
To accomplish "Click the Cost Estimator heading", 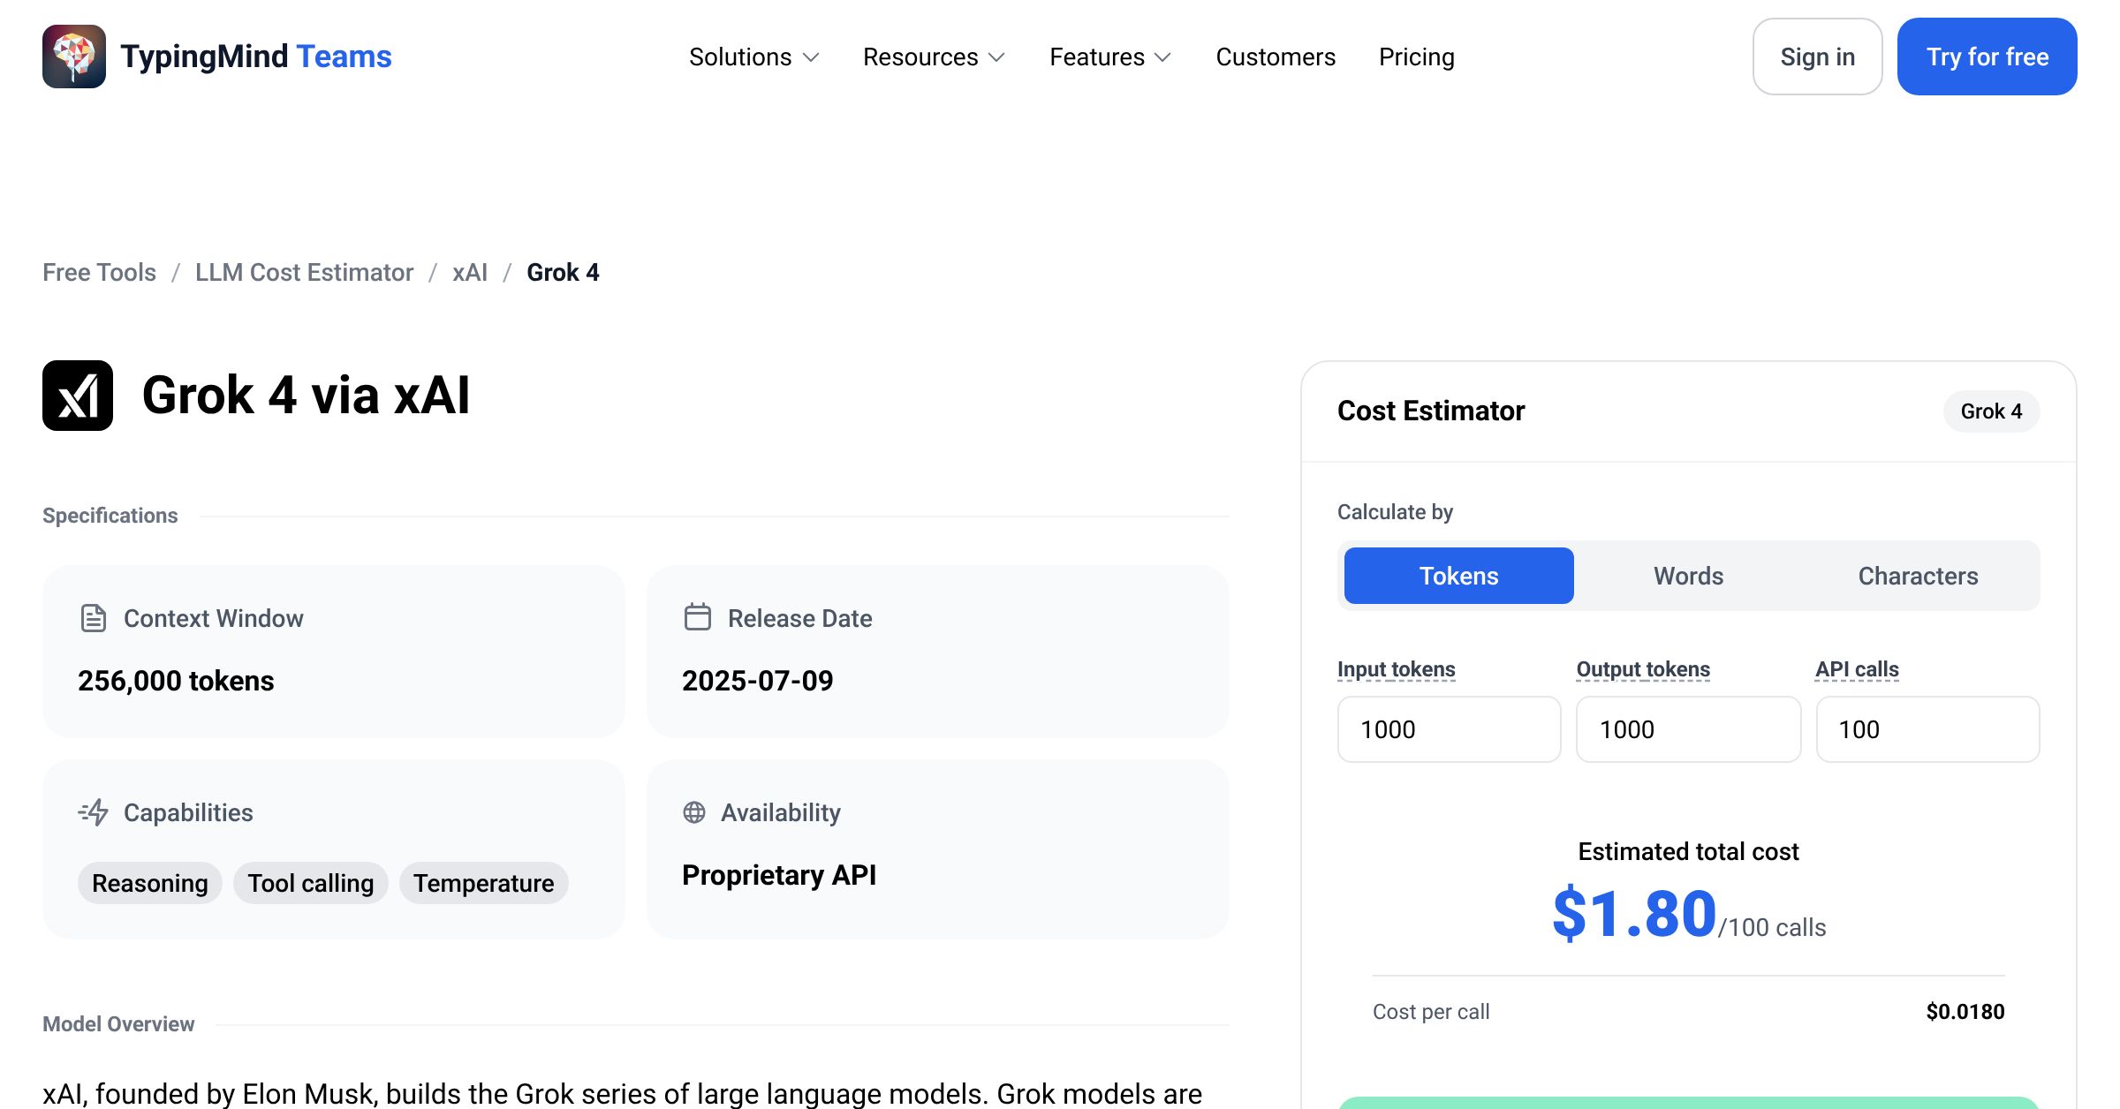I will click(x=1431, y=411).
